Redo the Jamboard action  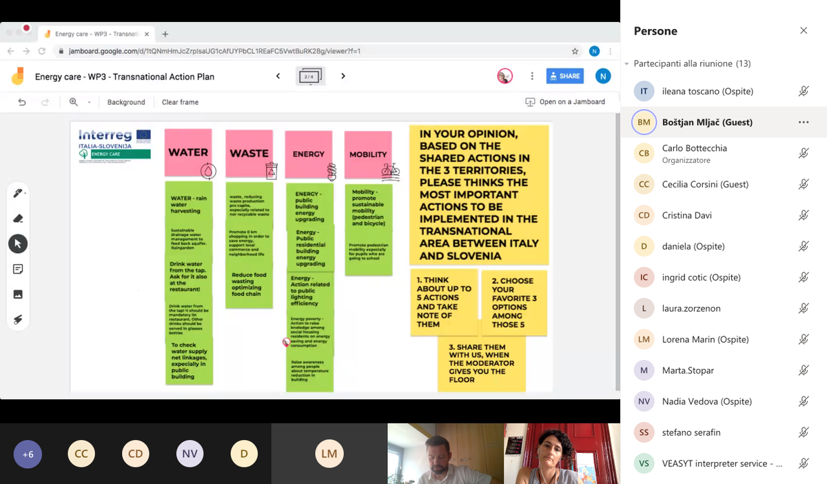tap(45, 102)
